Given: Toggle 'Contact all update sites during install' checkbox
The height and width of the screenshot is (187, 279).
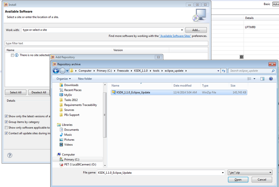Looking at the screenshot, I should [x=6, y=133].
